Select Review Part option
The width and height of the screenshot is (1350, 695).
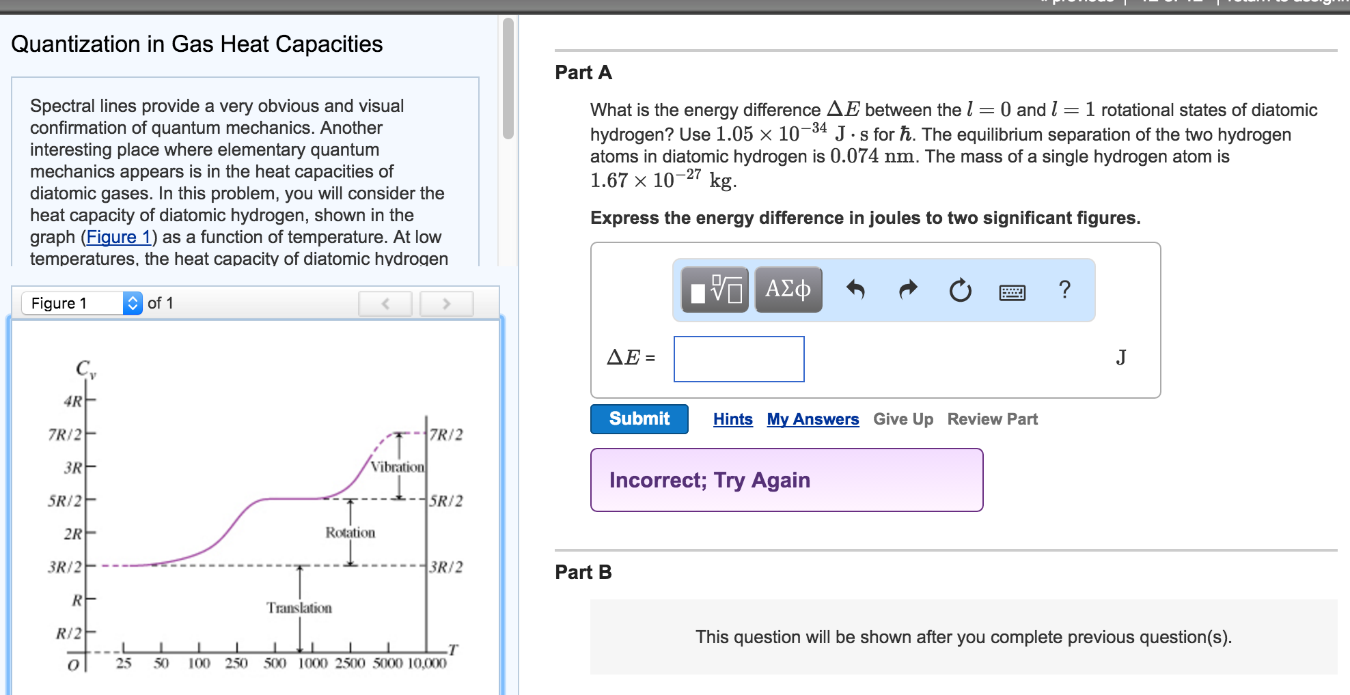pos(992,419)
